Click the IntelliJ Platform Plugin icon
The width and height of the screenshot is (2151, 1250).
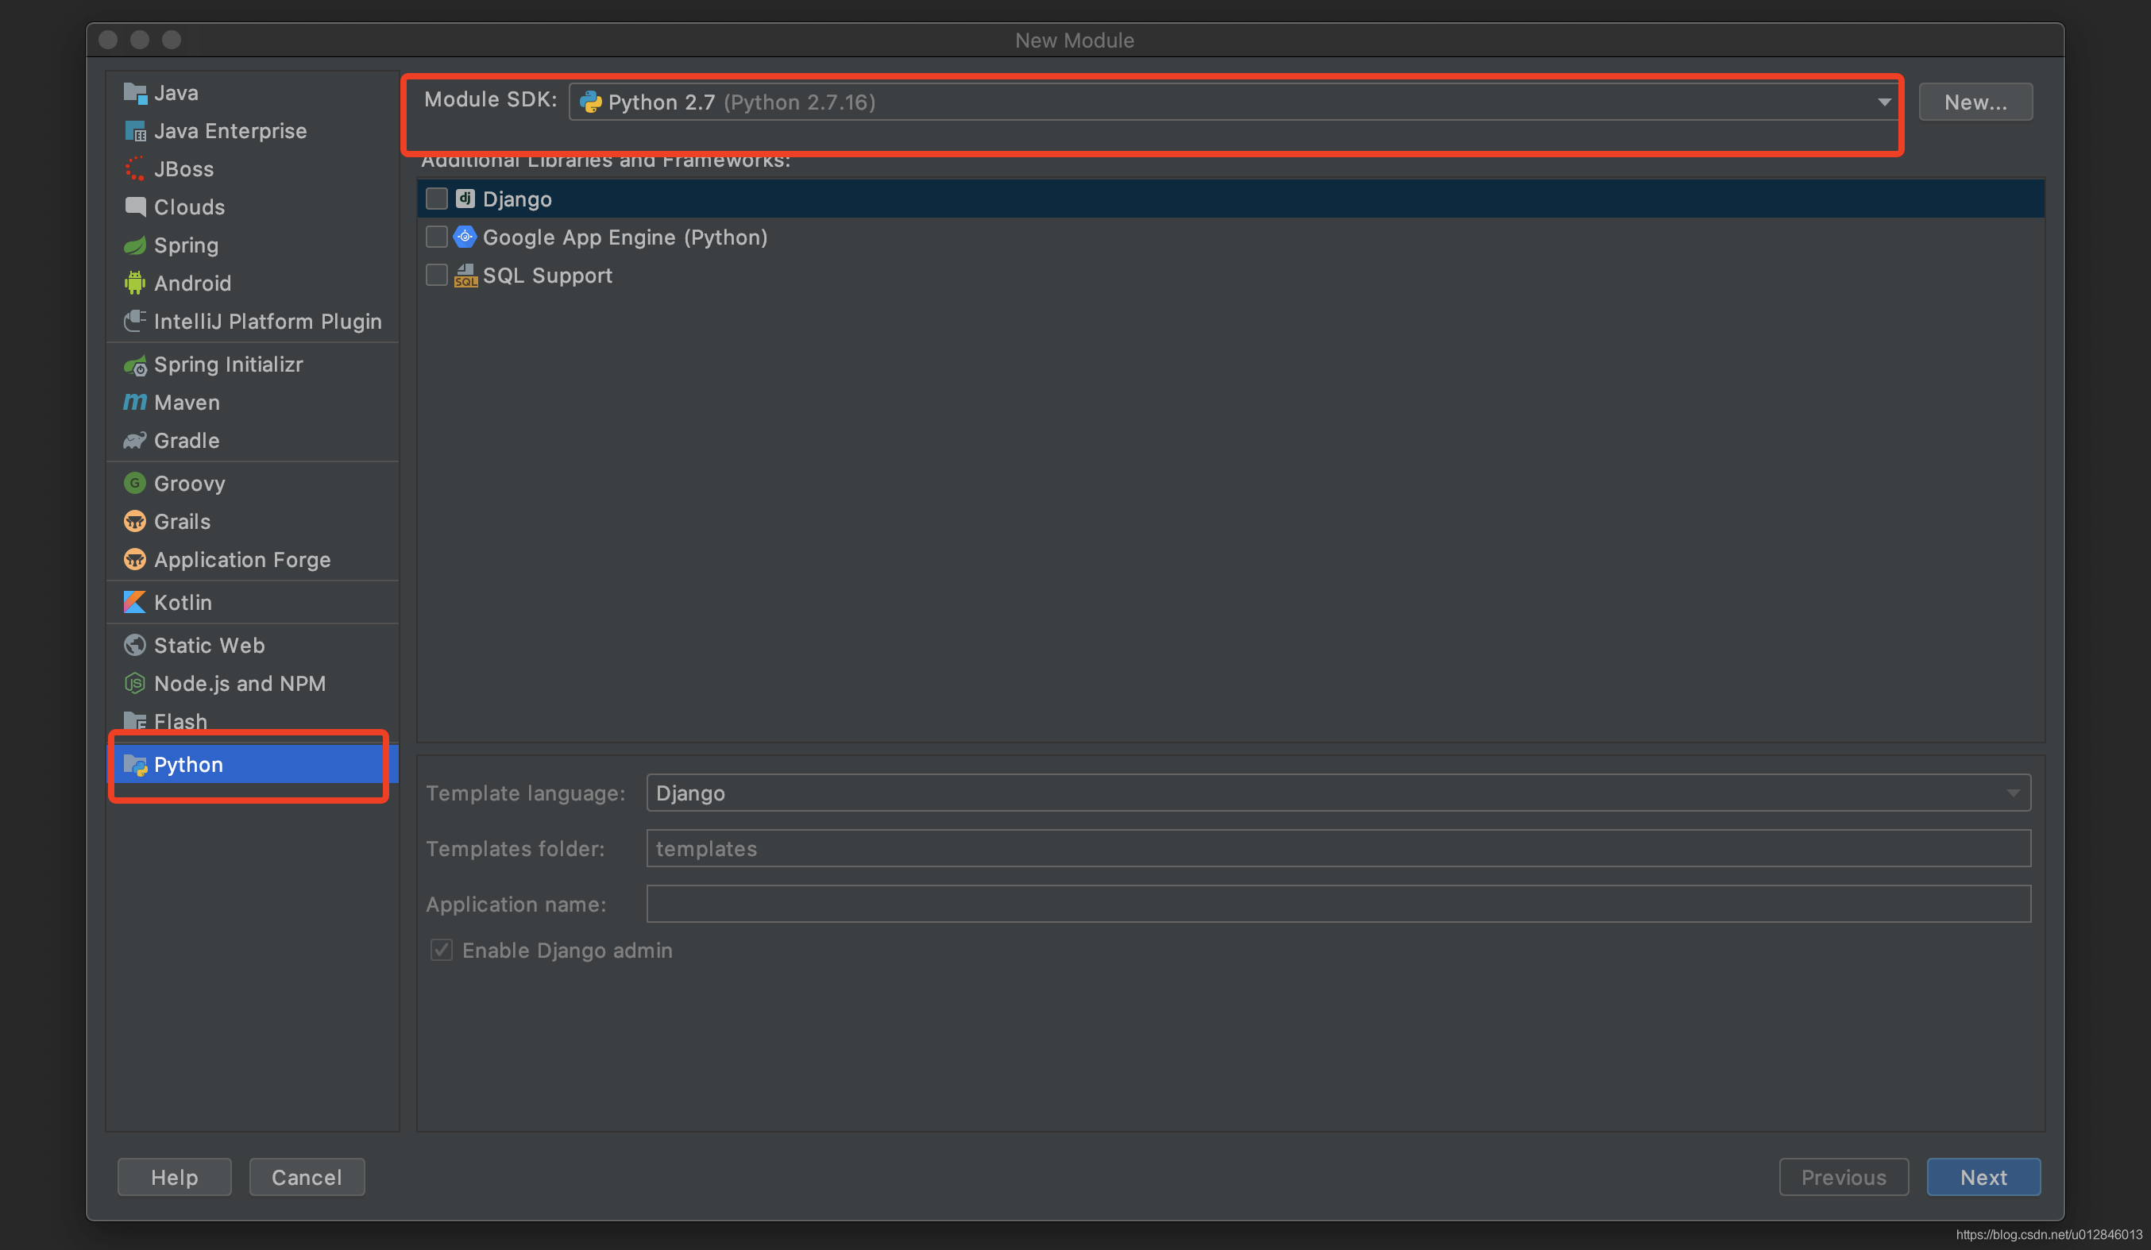point(135,321)
